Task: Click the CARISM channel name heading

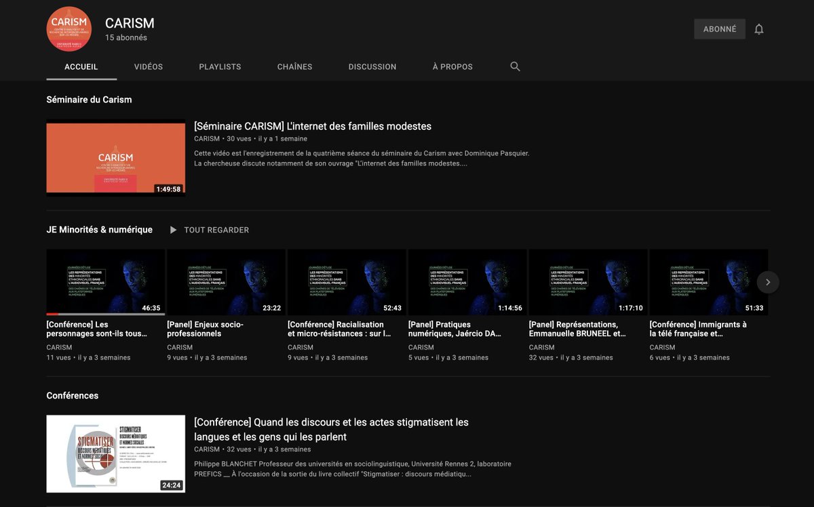Action: [130, 23]
